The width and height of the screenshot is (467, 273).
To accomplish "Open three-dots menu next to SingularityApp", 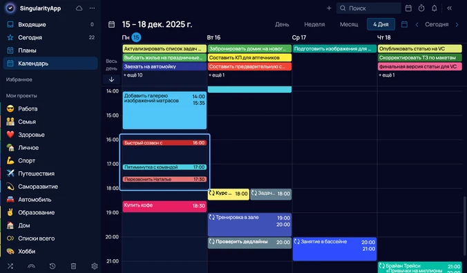I will pos(93,8).
